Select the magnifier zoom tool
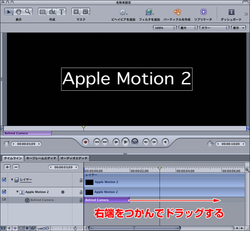Screen dimensions: 250x231 coord(28,12)
